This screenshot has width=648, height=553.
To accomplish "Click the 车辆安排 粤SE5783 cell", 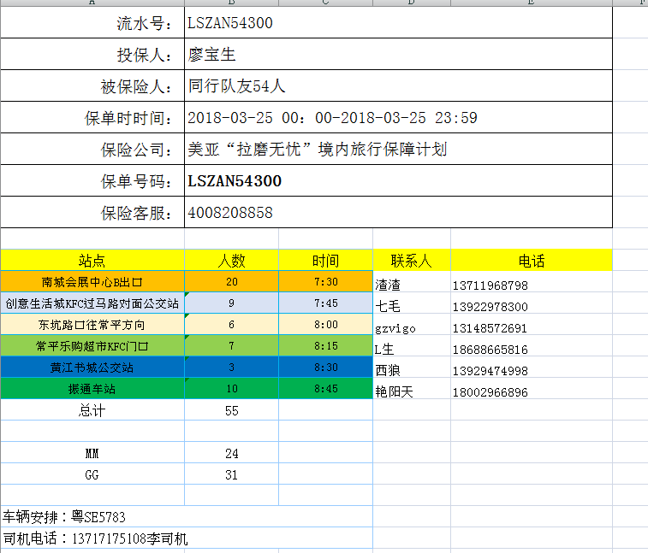I will [x=187, y=517].
